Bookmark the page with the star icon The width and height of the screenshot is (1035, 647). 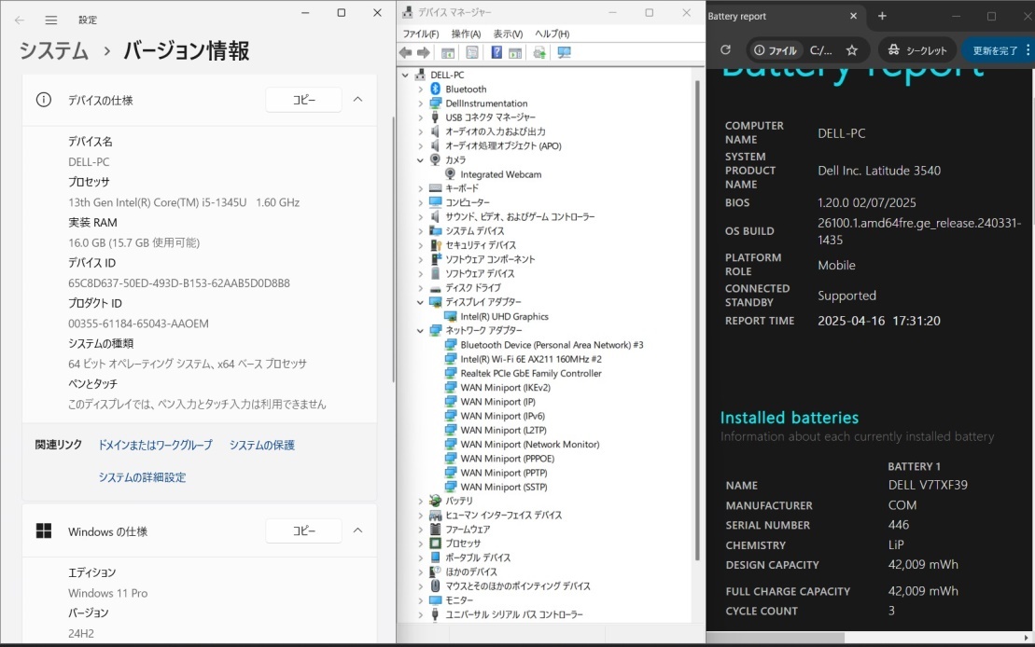click(x=852, y=50)
